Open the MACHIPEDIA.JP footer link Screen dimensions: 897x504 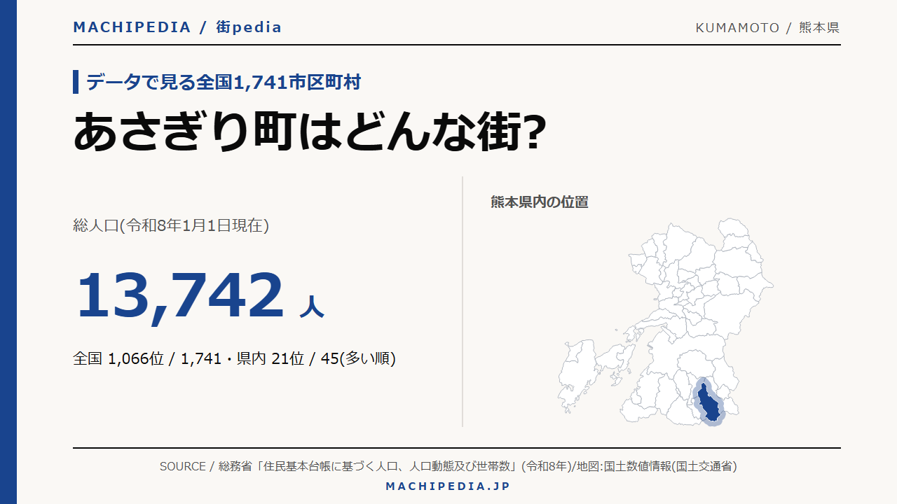[x=448, y=486]
